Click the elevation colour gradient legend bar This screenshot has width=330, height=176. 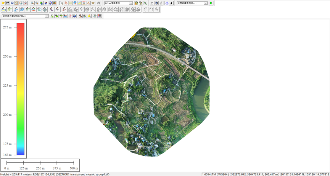(x=21, y=89)
